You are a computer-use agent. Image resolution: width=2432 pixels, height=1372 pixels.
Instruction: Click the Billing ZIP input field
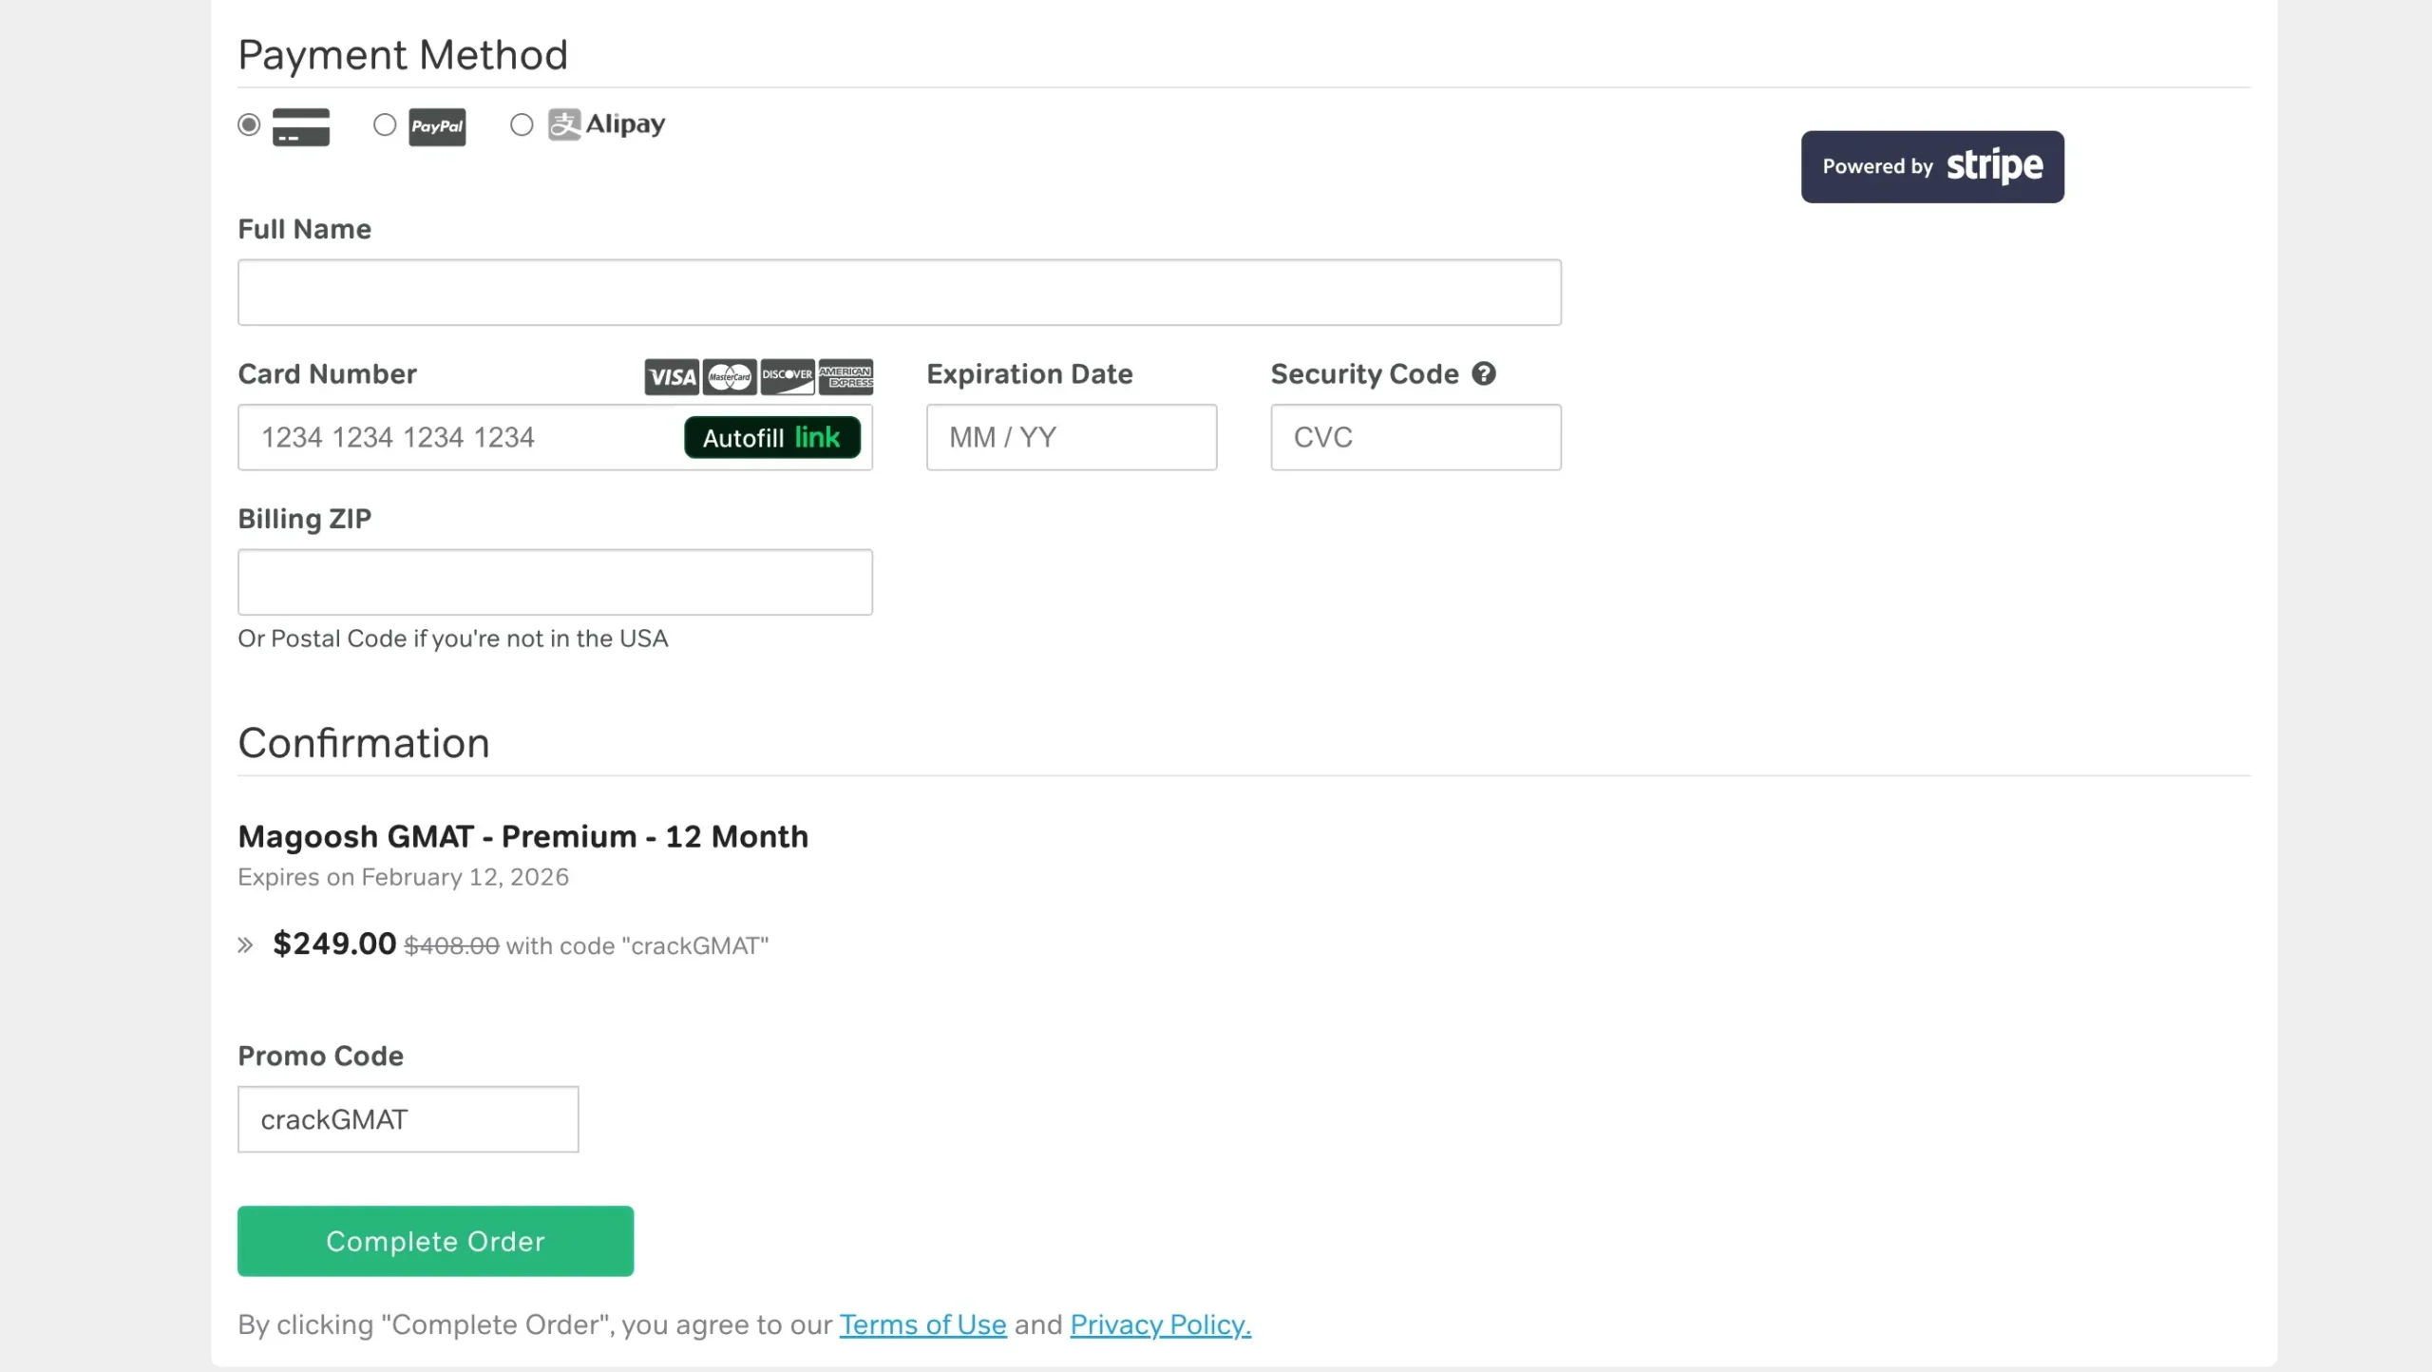tap(555, 581)
